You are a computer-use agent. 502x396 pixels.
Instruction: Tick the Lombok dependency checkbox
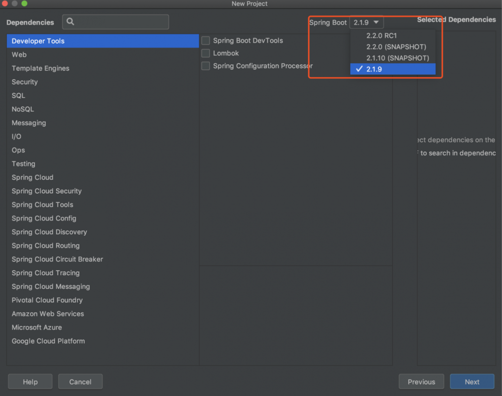point(206,53)
